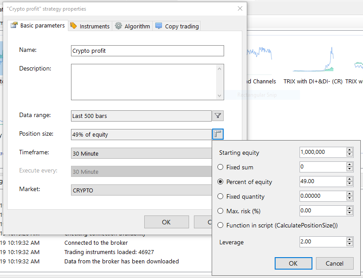The height and width of the screenshot is (278, 363).
Task: Select Function in script radio option
Action: tap(221, 225)
